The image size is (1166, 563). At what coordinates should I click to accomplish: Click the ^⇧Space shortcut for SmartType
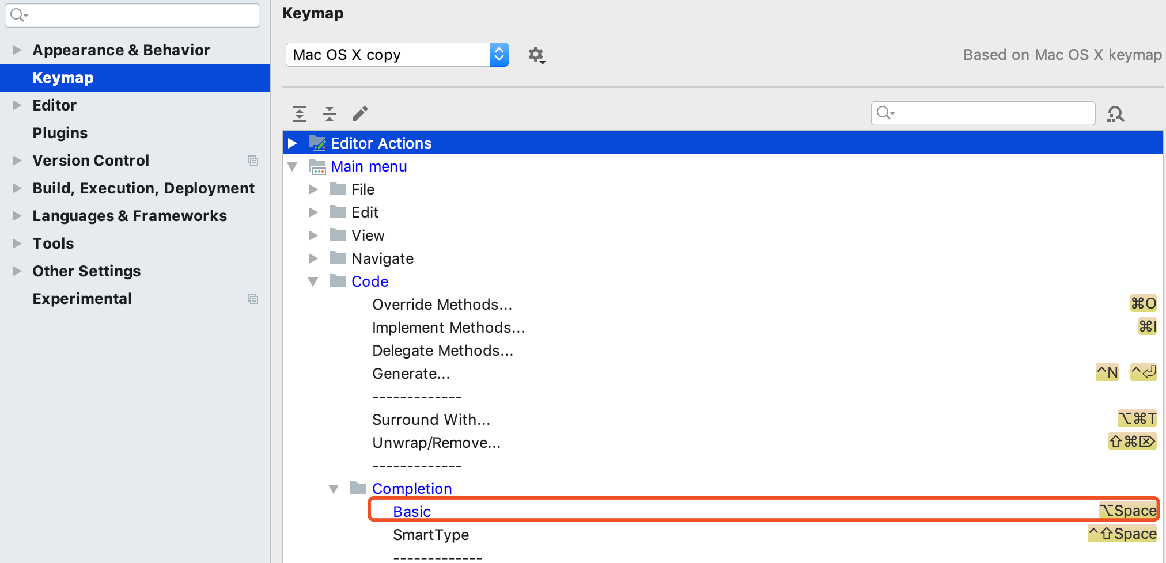[x=1122, y=534]
